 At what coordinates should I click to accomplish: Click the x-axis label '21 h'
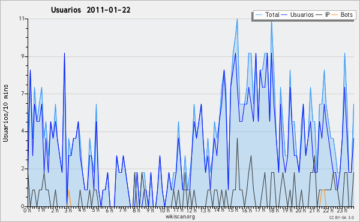(314, 211)
